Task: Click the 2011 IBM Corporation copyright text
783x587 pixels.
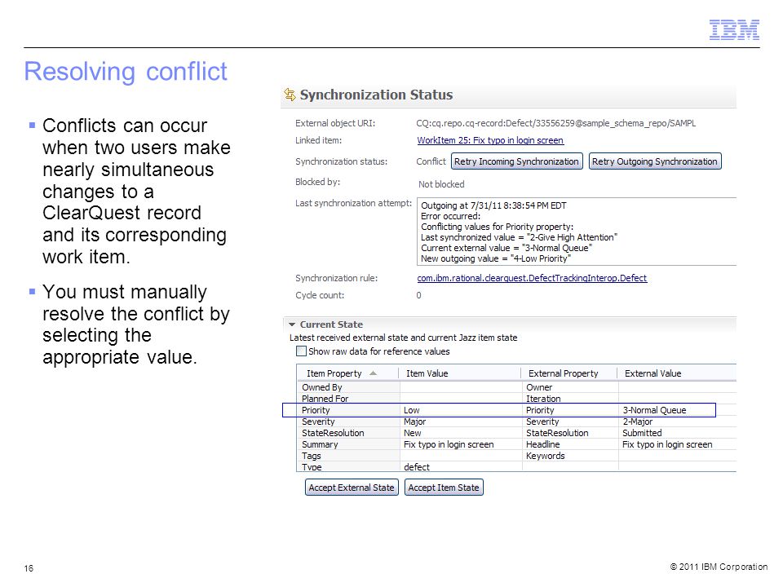Action: [719, 567]
